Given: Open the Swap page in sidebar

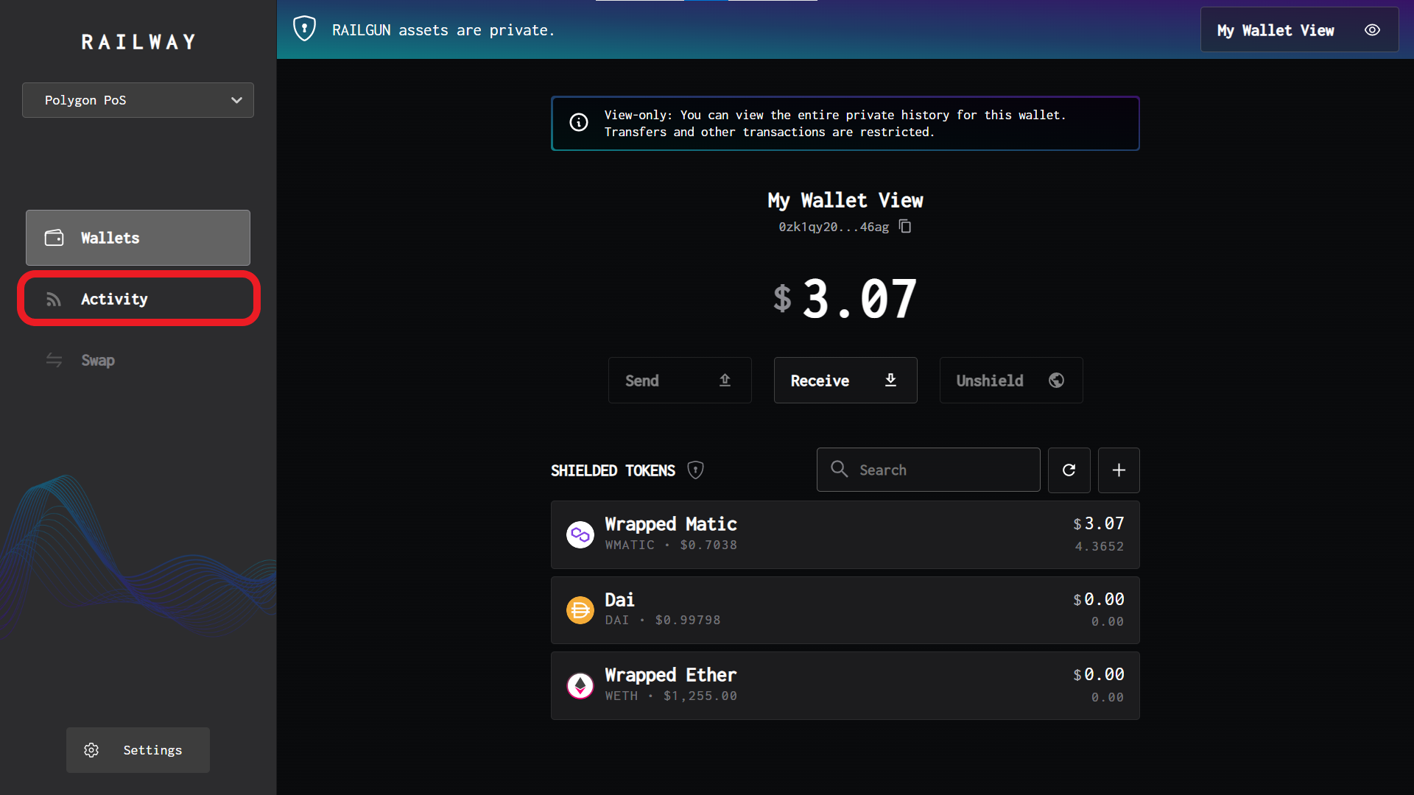Looking at the screenshot, I should tap(138, 360).
